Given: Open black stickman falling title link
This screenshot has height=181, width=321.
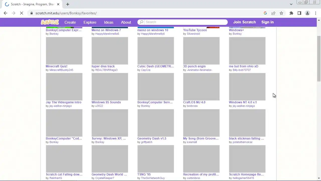Looking at the screenshot, I should tap(247, 139).
